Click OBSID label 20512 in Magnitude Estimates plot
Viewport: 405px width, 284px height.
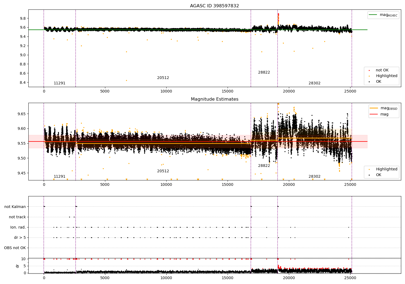163,171
